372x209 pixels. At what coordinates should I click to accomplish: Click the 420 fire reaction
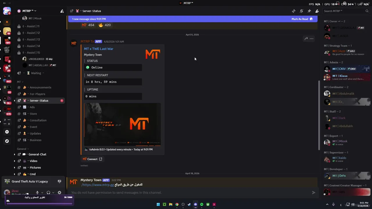coord(105,25)
